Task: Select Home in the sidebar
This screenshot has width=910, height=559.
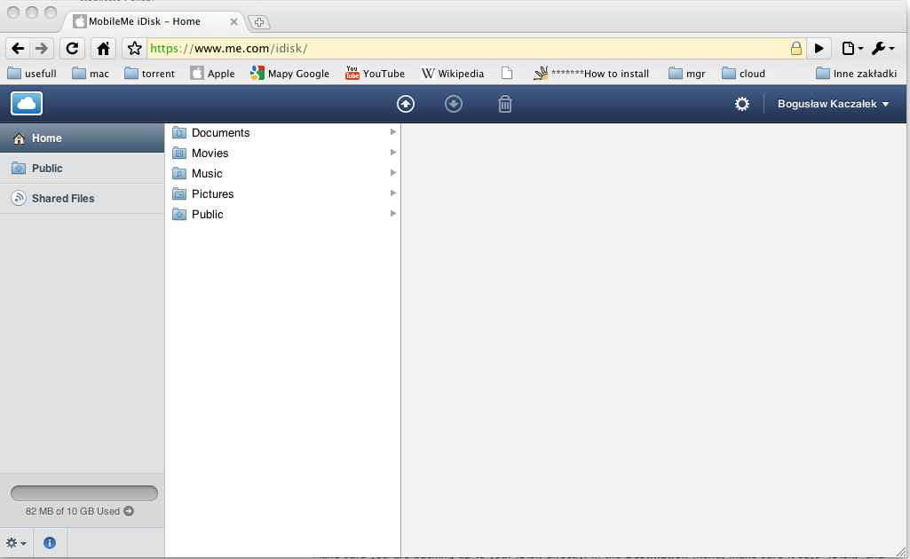Action: (83, 138)
